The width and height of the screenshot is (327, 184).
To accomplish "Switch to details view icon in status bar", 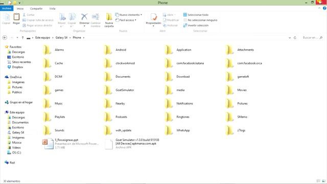I will 318,181.
